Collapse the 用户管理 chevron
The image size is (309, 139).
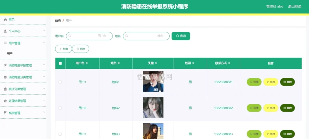[44, 42]
